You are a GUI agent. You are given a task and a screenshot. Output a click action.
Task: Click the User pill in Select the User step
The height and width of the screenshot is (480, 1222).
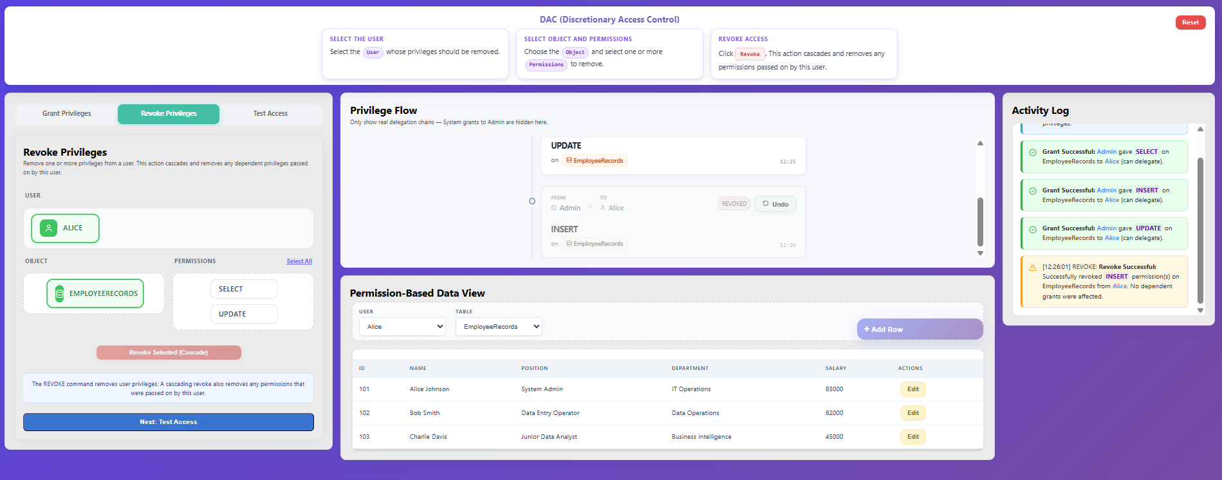coord(373,53)
